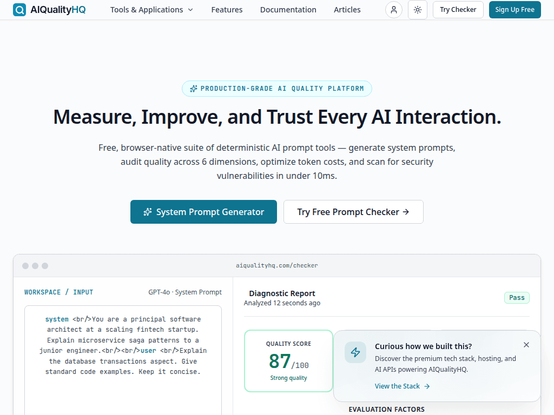Click Try Free Prompt Checker button
This screenshot has height=415, width=554.
[x=353, y=212]
